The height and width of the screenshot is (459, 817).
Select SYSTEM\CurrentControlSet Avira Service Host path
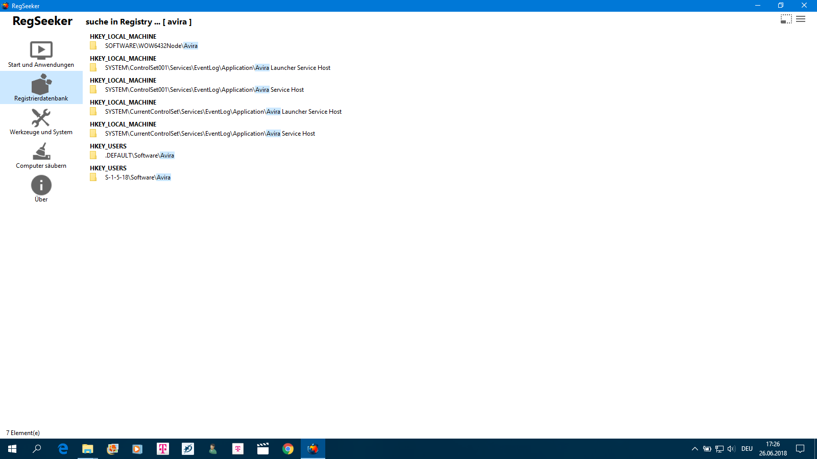[210, 134]
